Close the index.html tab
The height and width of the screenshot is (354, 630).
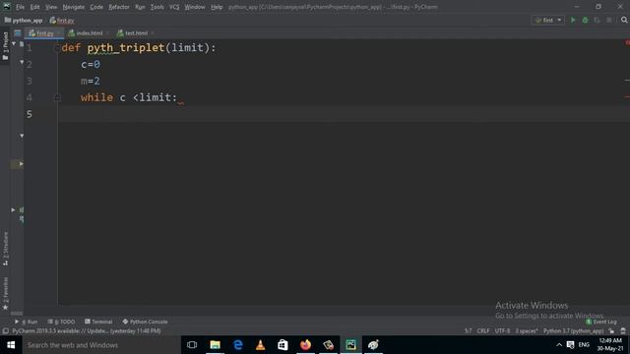pos(107,33)
